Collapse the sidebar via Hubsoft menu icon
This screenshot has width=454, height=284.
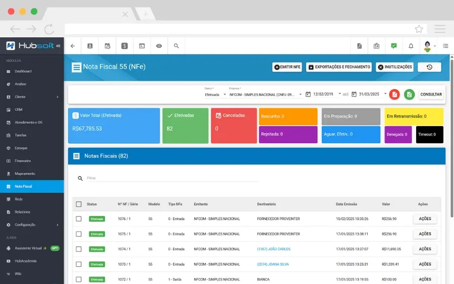(x=58, y=46)
